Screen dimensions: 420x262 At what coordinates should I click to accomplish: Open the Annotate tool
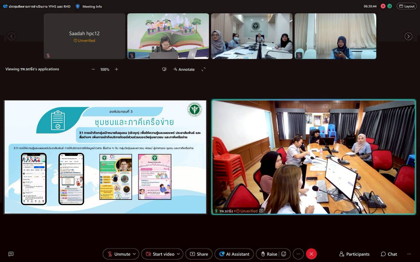tap(184, 69)
